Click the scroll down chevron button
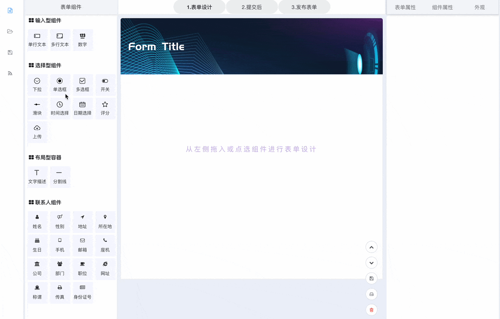Screen dimensions: 500x319 click(371, 263)
